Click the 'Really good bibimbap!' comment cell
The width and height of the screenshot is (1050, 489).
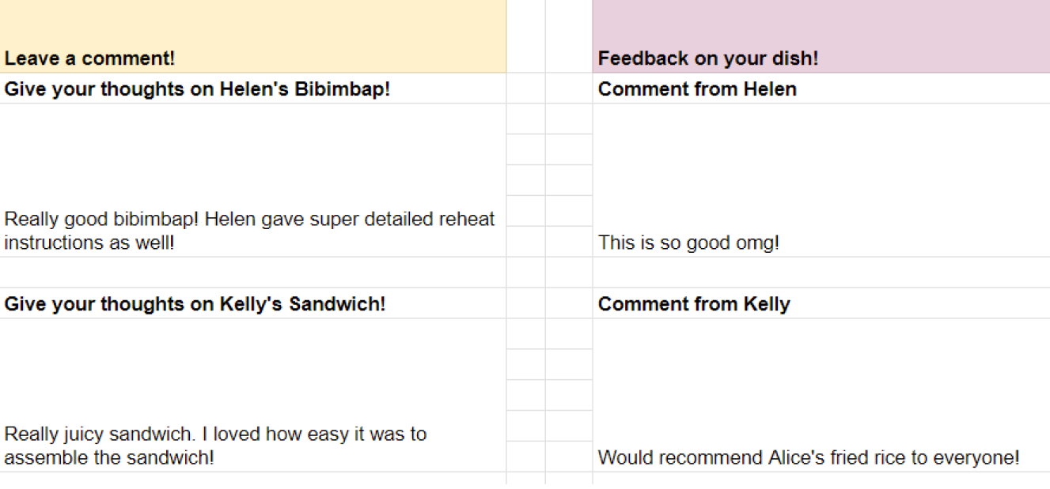[252, 181]
